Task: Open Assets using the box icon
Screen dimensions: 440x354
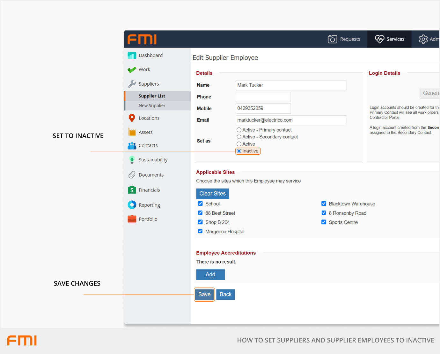Action: pos(132,132)
